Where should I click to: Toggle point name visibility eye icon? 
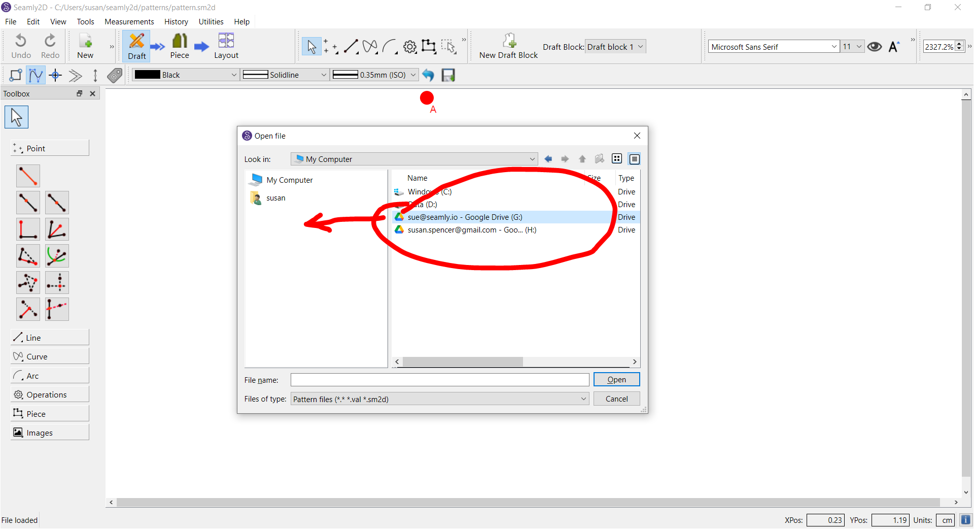pyautogui.click(x=874, y=47)
